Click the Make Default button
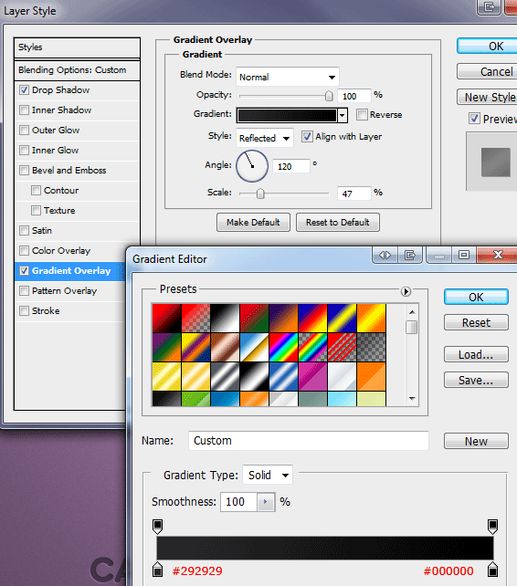This screenshot has width=517, height=586. [x=253, y=223]
